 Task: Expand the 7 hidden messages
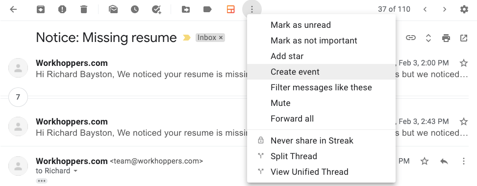[x=18, y=97]
